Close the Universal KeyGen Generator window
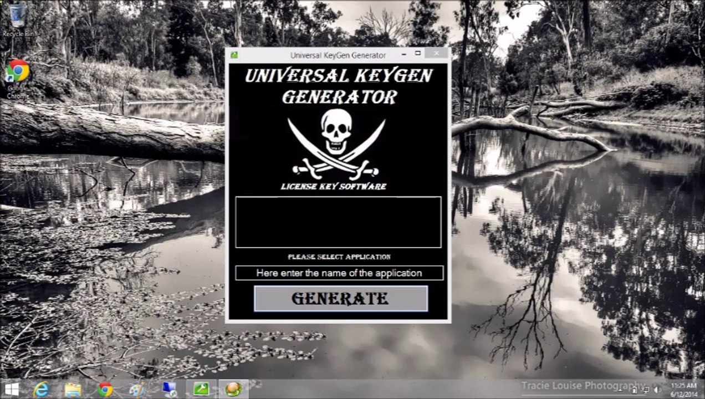705x399 pixels. tap(437, 54)
